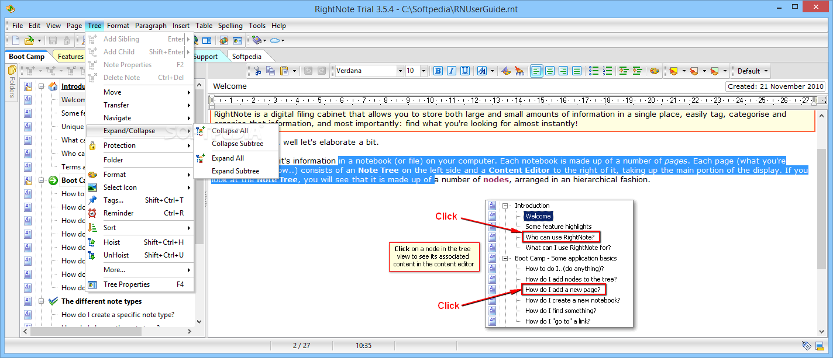This screenshot has height=358, width=833.
Task: Enable right text alignment
Action: coord(563,71)
